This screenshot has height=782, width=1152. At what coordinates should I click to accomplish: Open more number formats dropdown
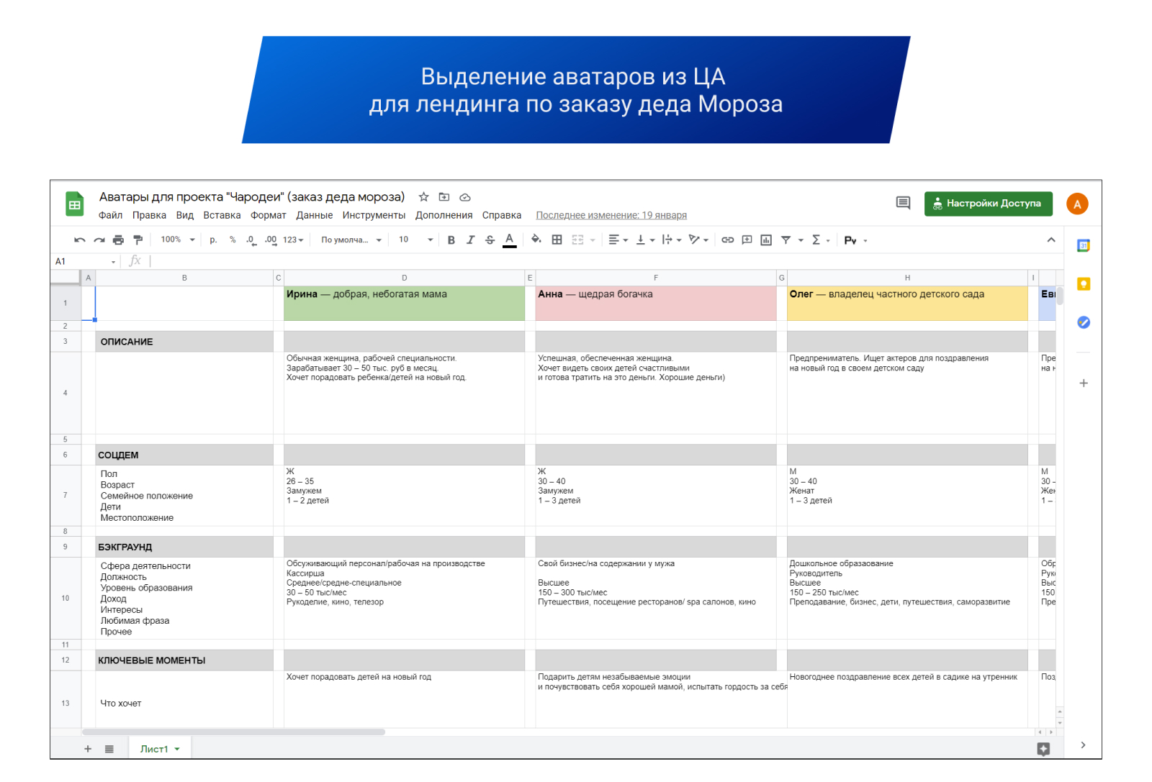(x=293, y=240)
